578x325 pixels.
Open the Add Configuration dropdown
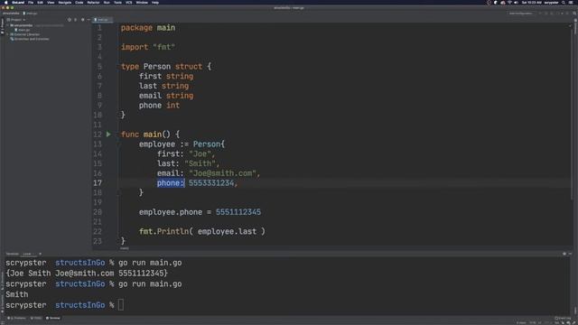[x=521, y=14]
